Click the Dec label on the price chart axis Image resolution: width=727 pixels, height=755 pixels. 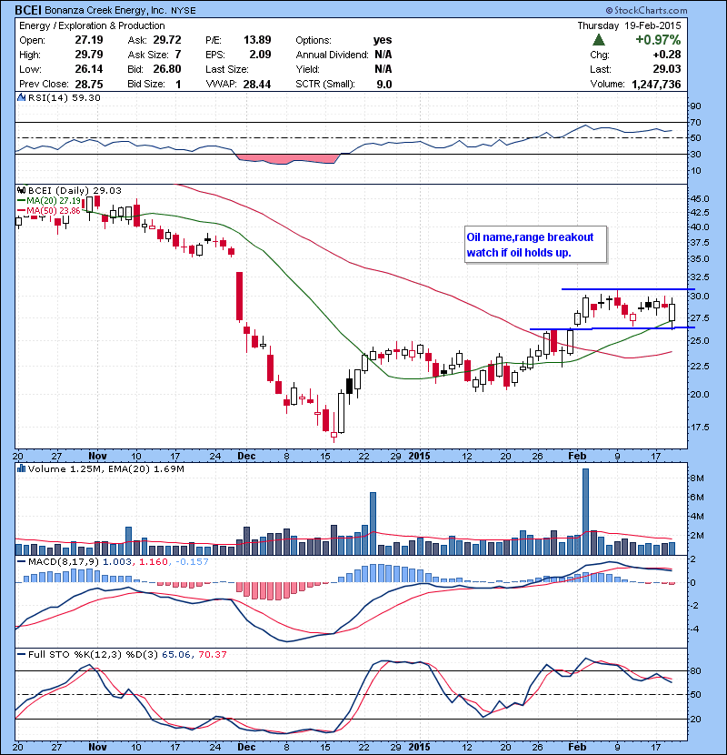coord(247,456)
